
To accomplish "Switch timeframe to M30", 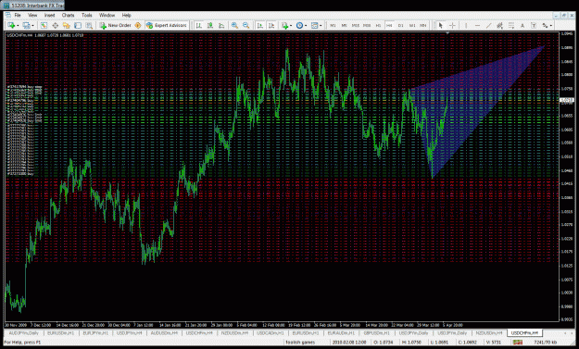I will click(x=367, y=25).
